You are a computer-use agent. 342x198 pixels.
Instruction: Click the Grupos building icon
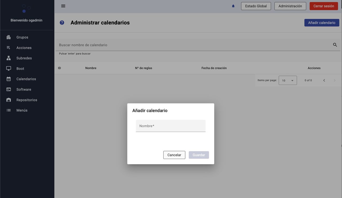point(9,37)
